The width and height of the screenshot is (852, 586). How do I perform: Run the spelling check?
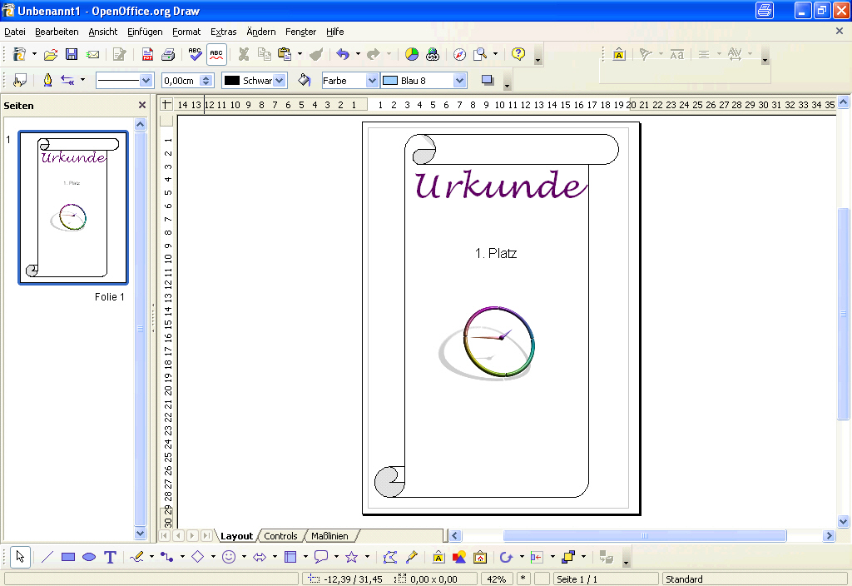[195, 54]
